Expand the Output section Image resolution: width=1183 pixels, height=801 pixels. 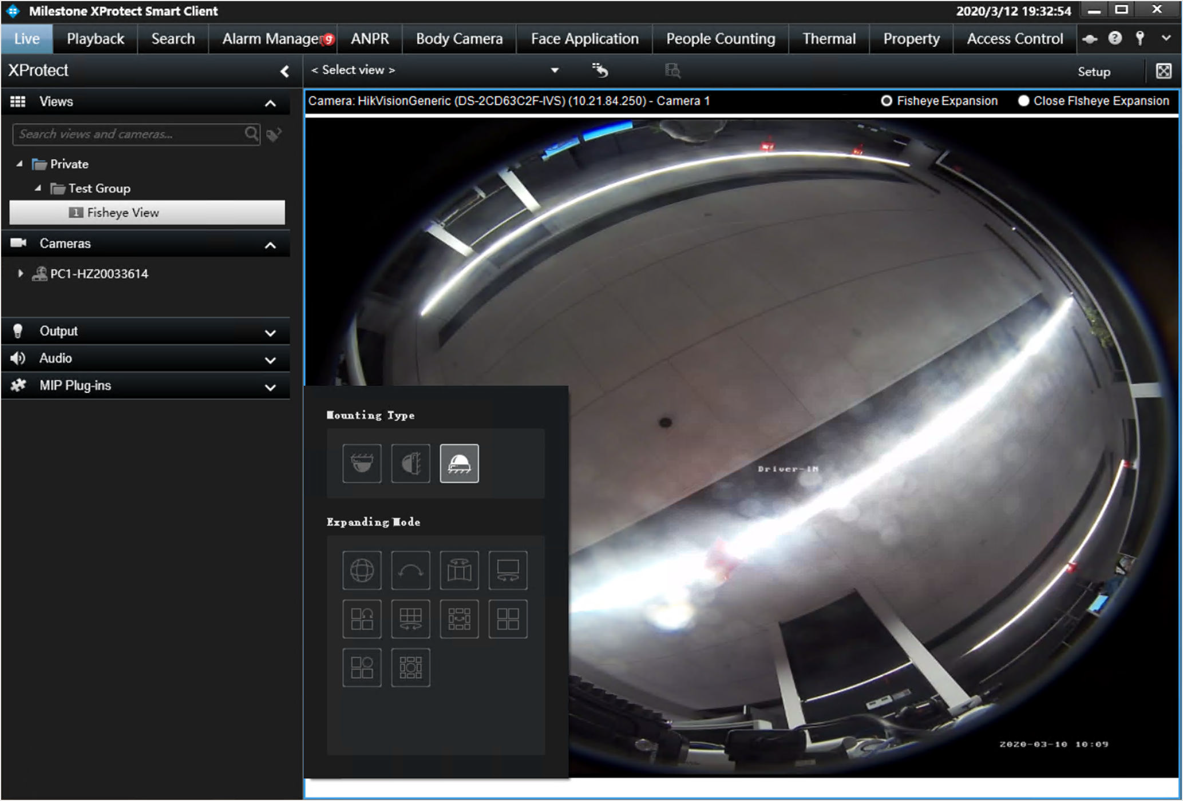pos(270,333)
